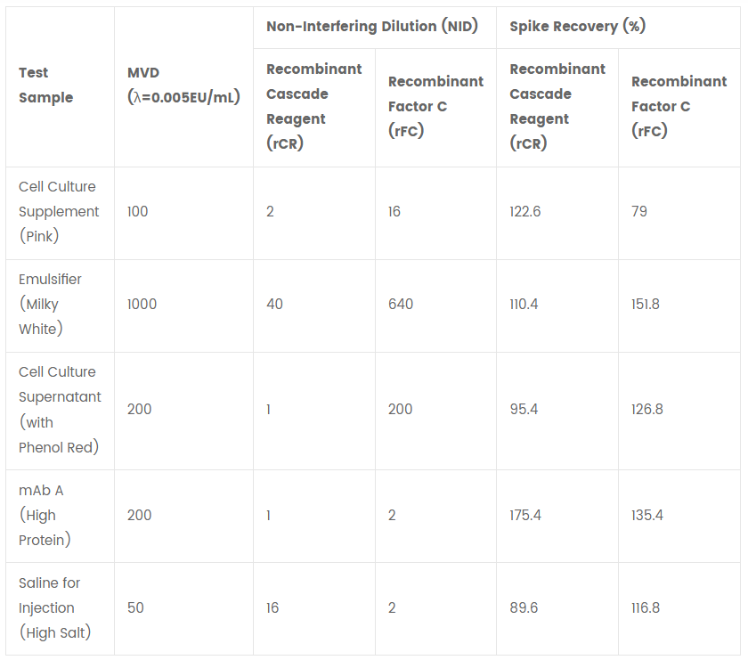Select the Non-Interfering Dilution (NID) header
748x660 pixels.
click(372, 26)
